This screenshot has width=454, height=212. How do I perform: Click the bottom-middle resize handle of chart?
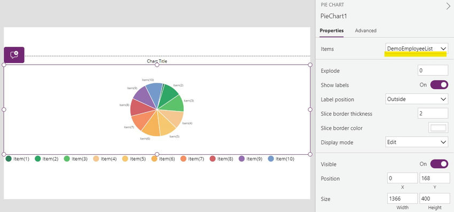click(x=157, y=154)
